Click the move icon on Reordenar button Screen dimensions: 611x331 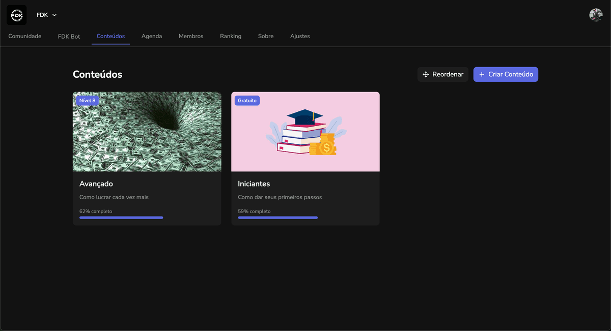425,74
